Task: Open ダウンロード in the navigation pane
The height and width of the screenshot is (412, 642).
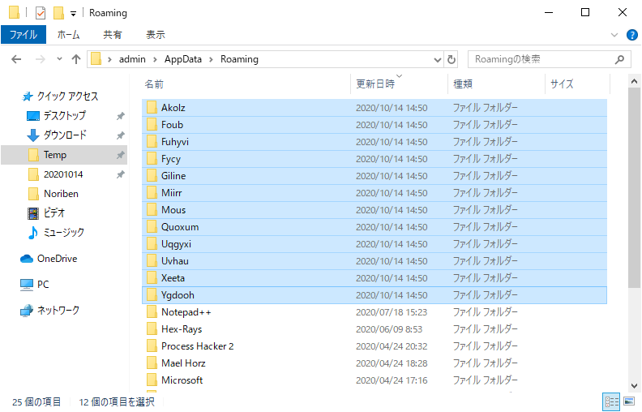Action: [x=57, y=135]
